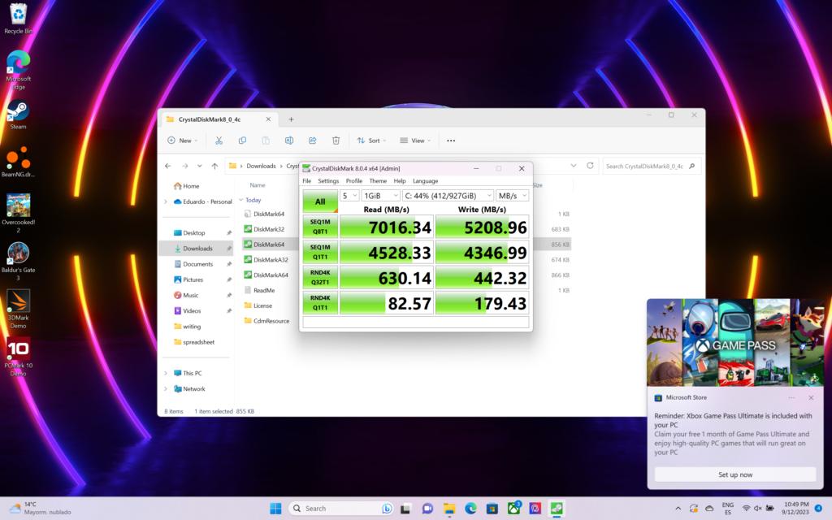Open Music in Explorer sidebar
This screenshot has width=832, height=520.
coord(190,295)
